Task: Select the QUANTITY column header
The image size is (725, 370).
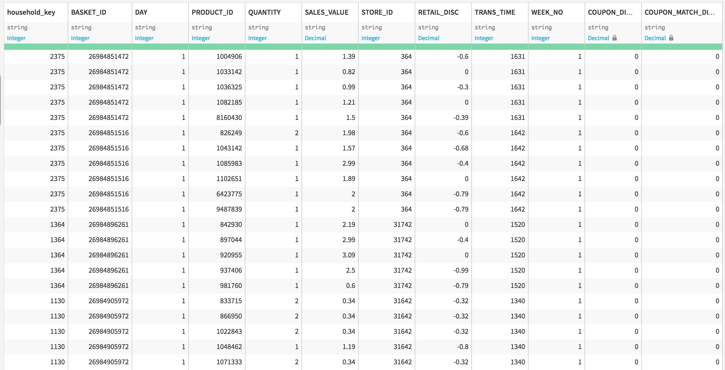Action: pyautogui.click(x=264, y=12)
